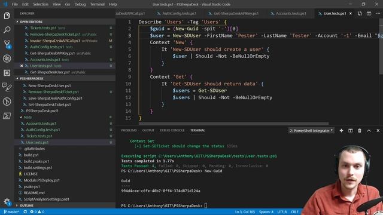
Task: Open the Extensions view icon
Action: click(x=7, y=73)
